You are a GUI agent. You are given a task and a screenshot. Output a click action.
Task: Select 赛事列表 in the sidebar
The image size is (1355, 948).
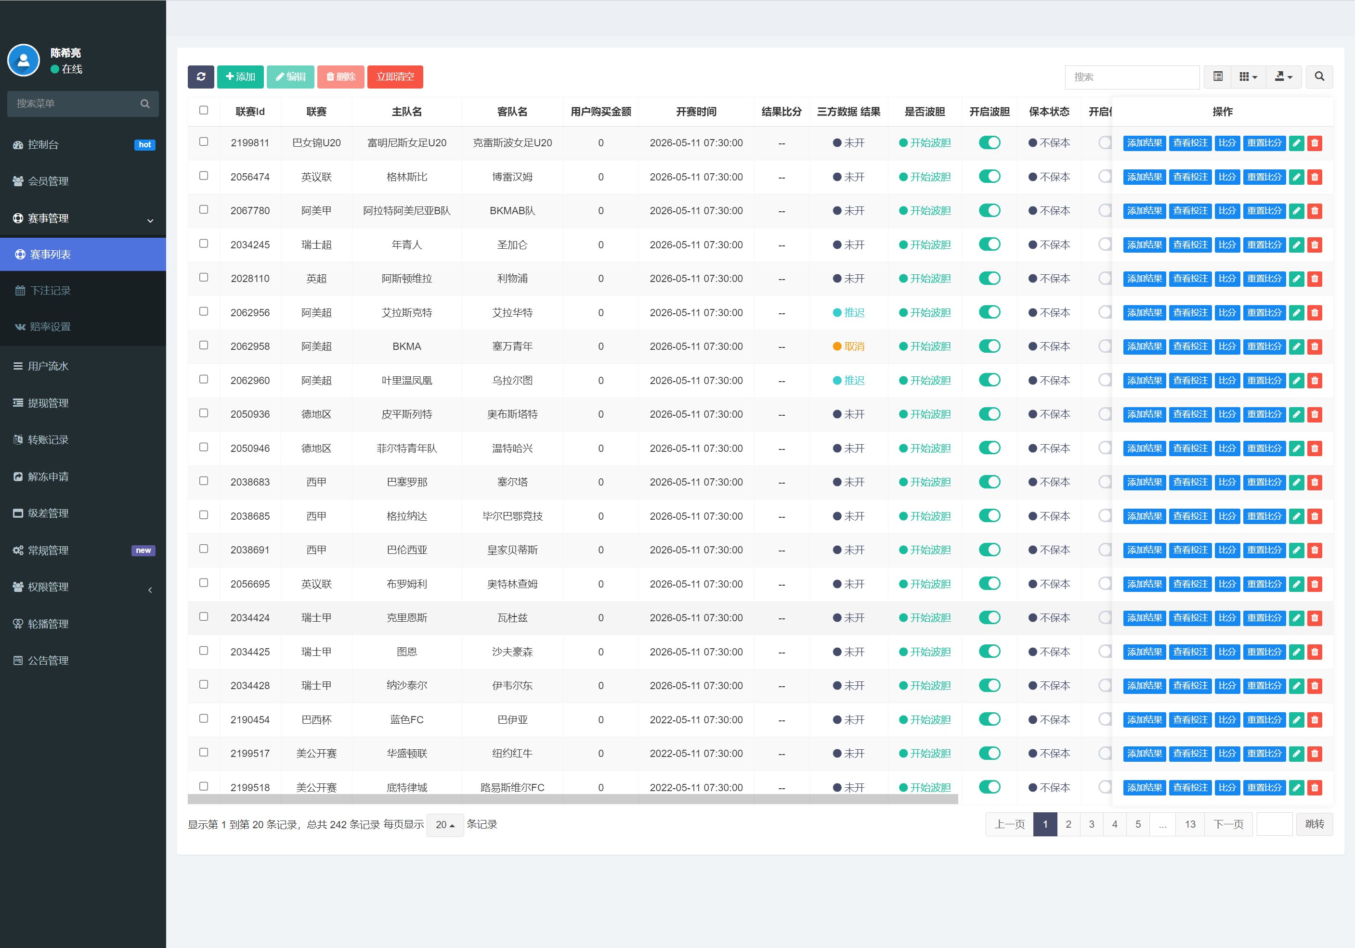pyautogui.click(x=83, y=254)
